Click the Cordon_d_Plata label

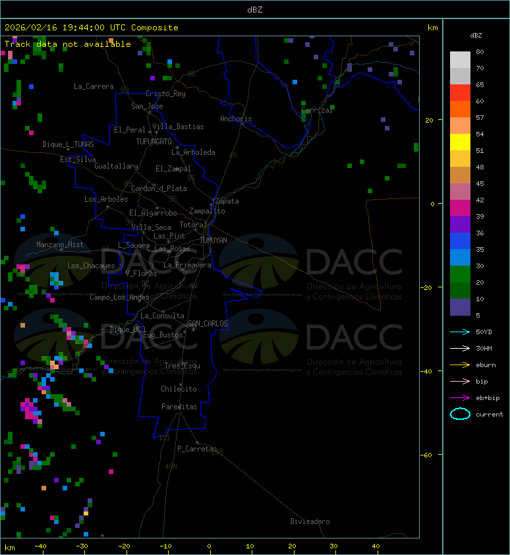159,189
